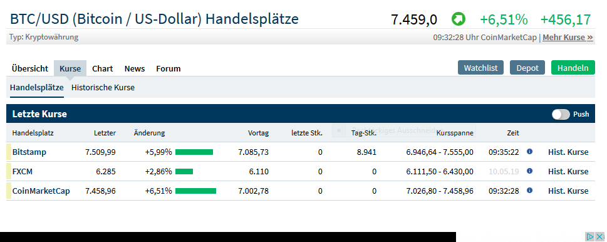
Task: Click the Watchlist button
Action: tap(481, 68)
